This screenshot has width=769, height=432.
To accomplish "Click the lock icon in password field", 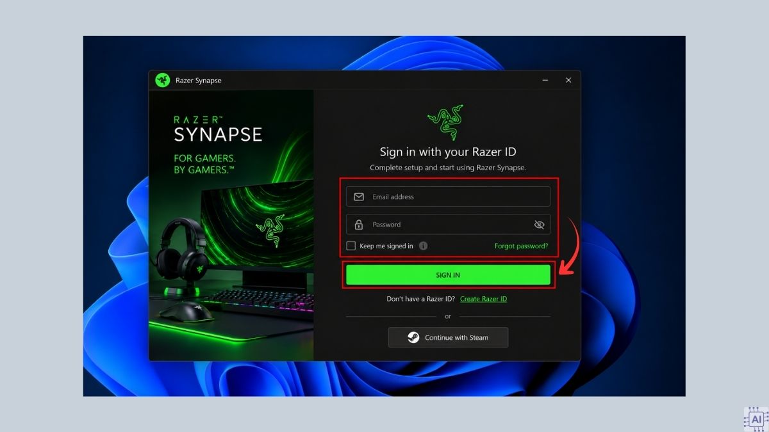I will coord(359,225).
